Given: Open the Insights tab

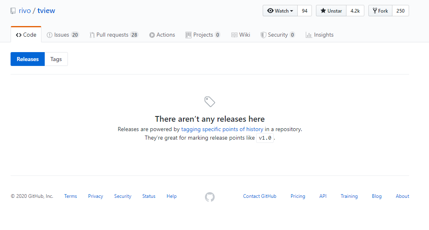Looking at the screenshot, I should [x=320, y=35].
